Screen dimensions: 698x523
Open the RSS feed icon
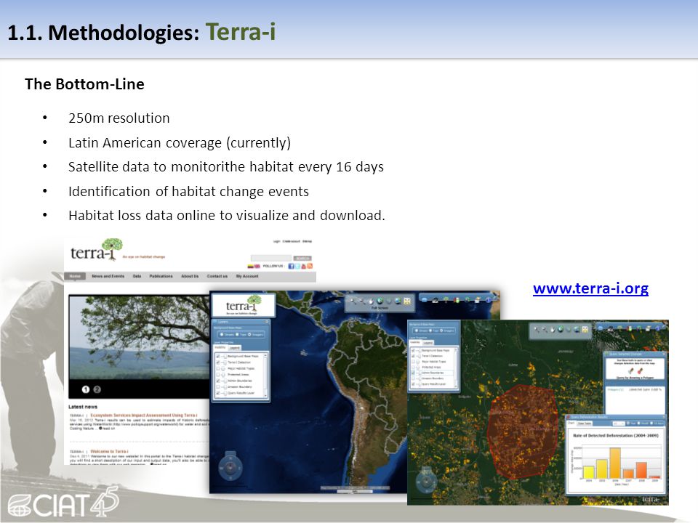click(310, 266)
